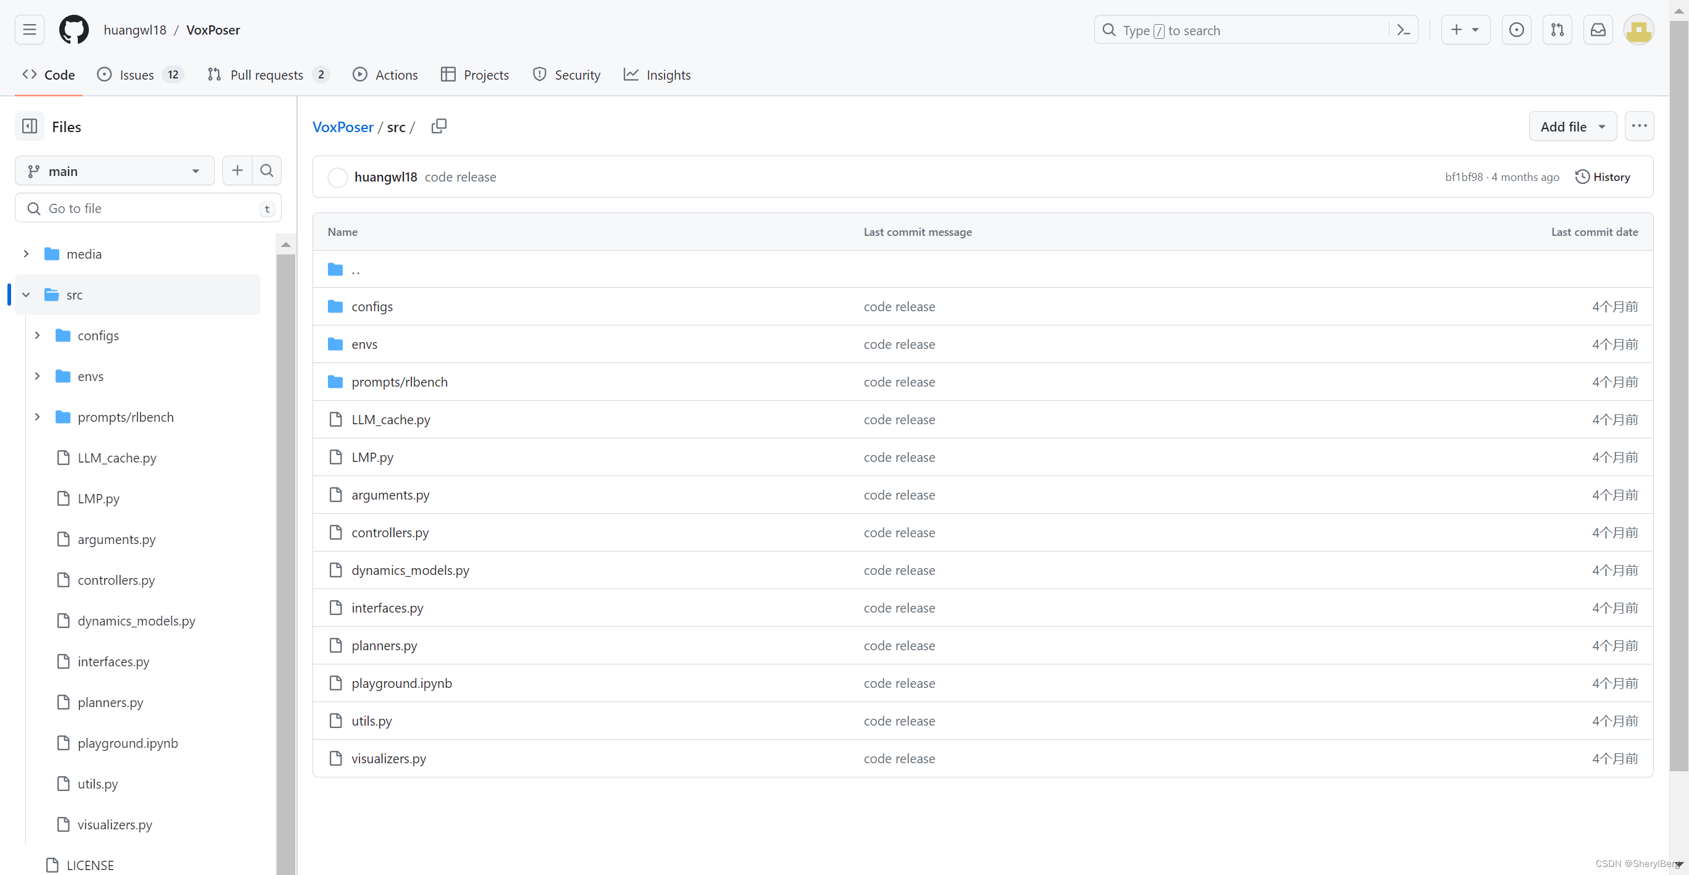Open the command palette icon

tap(1403, 30)
